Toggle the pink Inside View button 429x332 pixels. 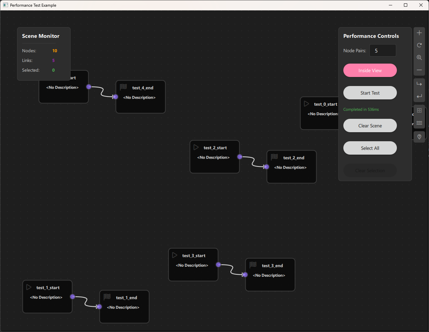tap(370, 71)
